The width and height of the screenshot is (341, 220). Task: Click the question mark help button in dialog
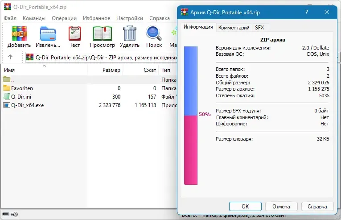point(307,12)
